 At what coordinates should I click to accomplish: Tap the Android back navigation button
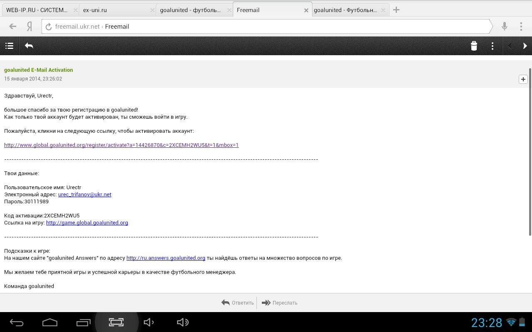point(17,322)
